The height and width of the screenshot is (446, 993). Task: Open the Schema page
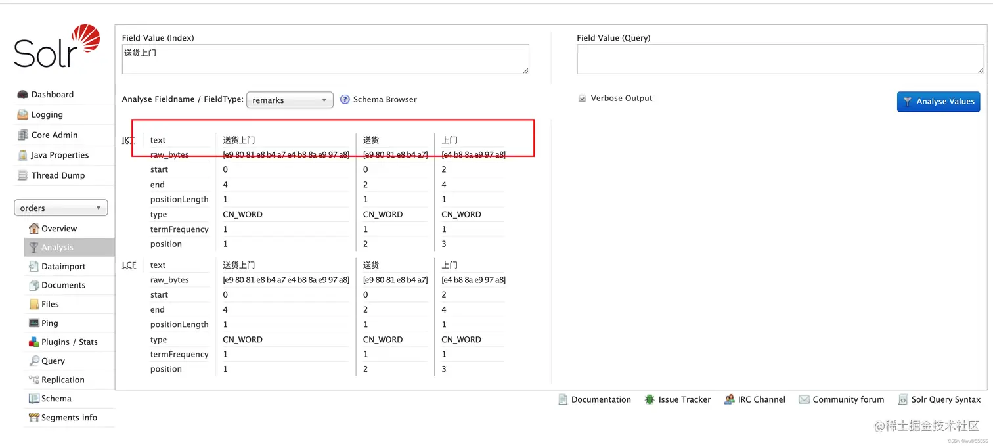pyautogui.click(x=56, y=399)
